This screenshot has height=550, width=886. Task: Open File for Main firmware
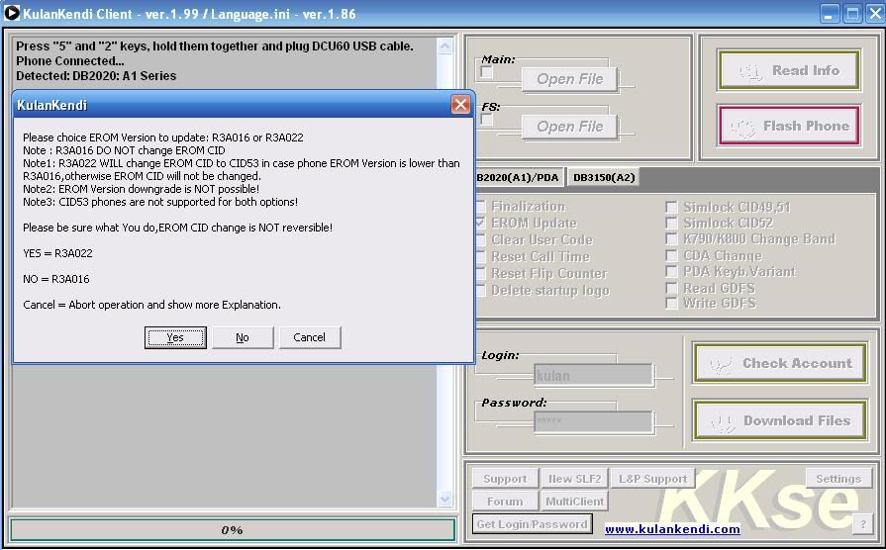569,79
